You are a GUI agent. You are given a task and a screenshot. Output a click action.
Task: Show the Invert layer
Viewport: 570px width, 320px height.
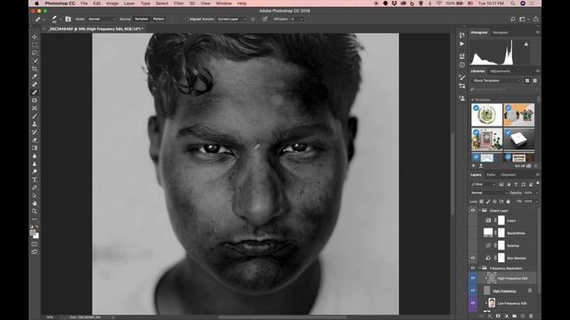(x=473, y=220)
